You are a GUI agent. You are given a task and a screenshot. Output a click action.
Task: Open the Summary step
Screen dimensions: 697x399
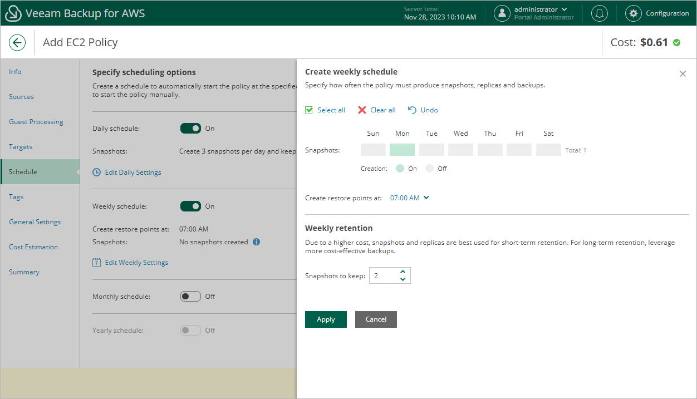[40, 272]
